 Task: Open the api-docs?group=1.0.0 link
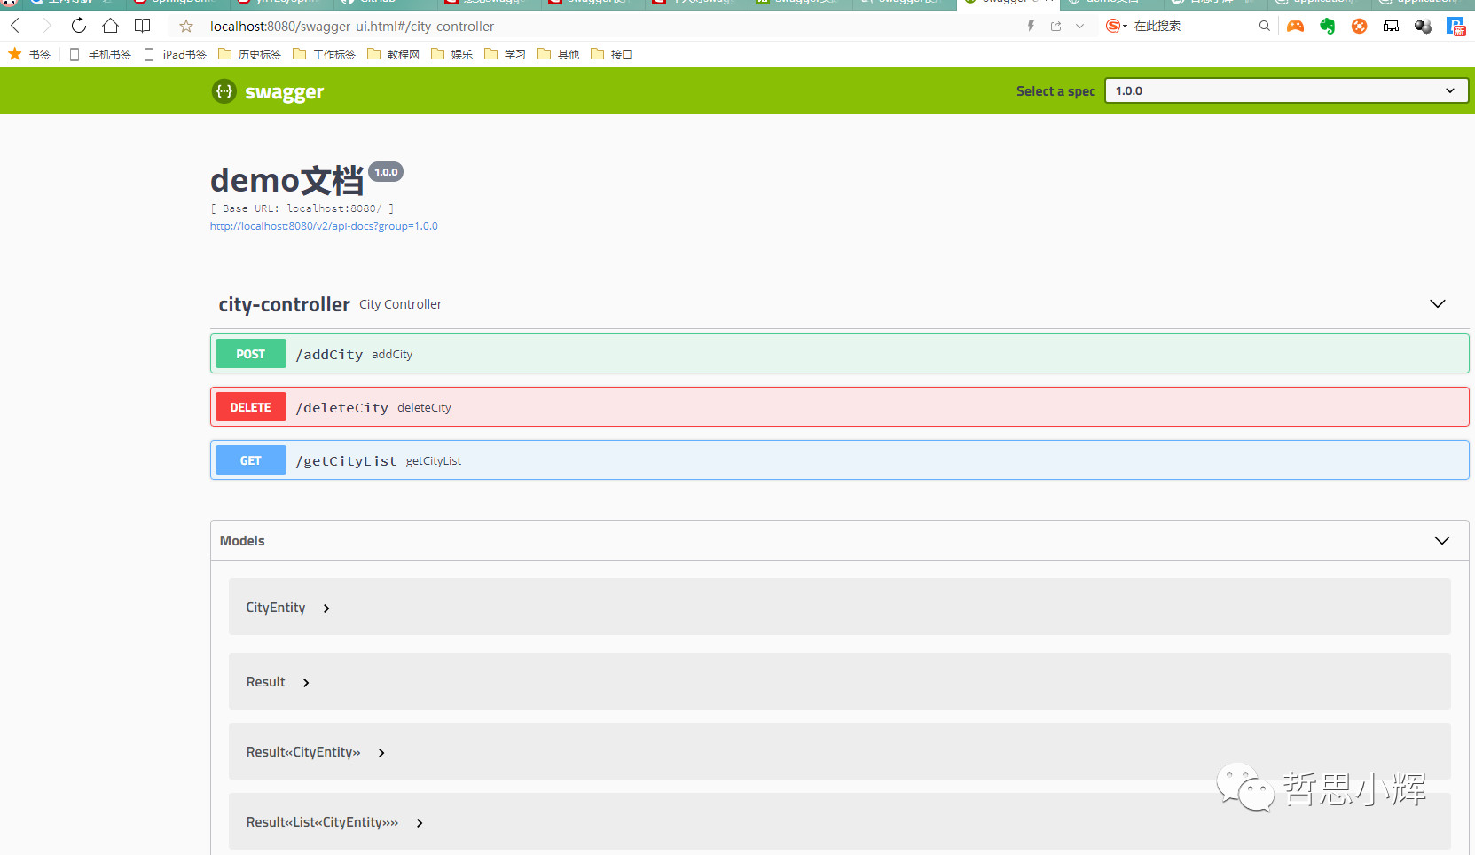324,226
